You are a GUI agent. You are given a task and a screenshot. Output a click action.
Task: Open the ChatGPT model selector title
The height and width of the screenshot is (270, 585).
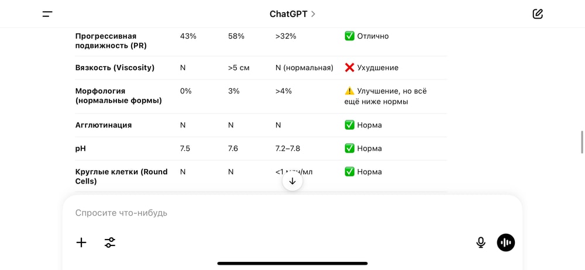pos(289,14)
